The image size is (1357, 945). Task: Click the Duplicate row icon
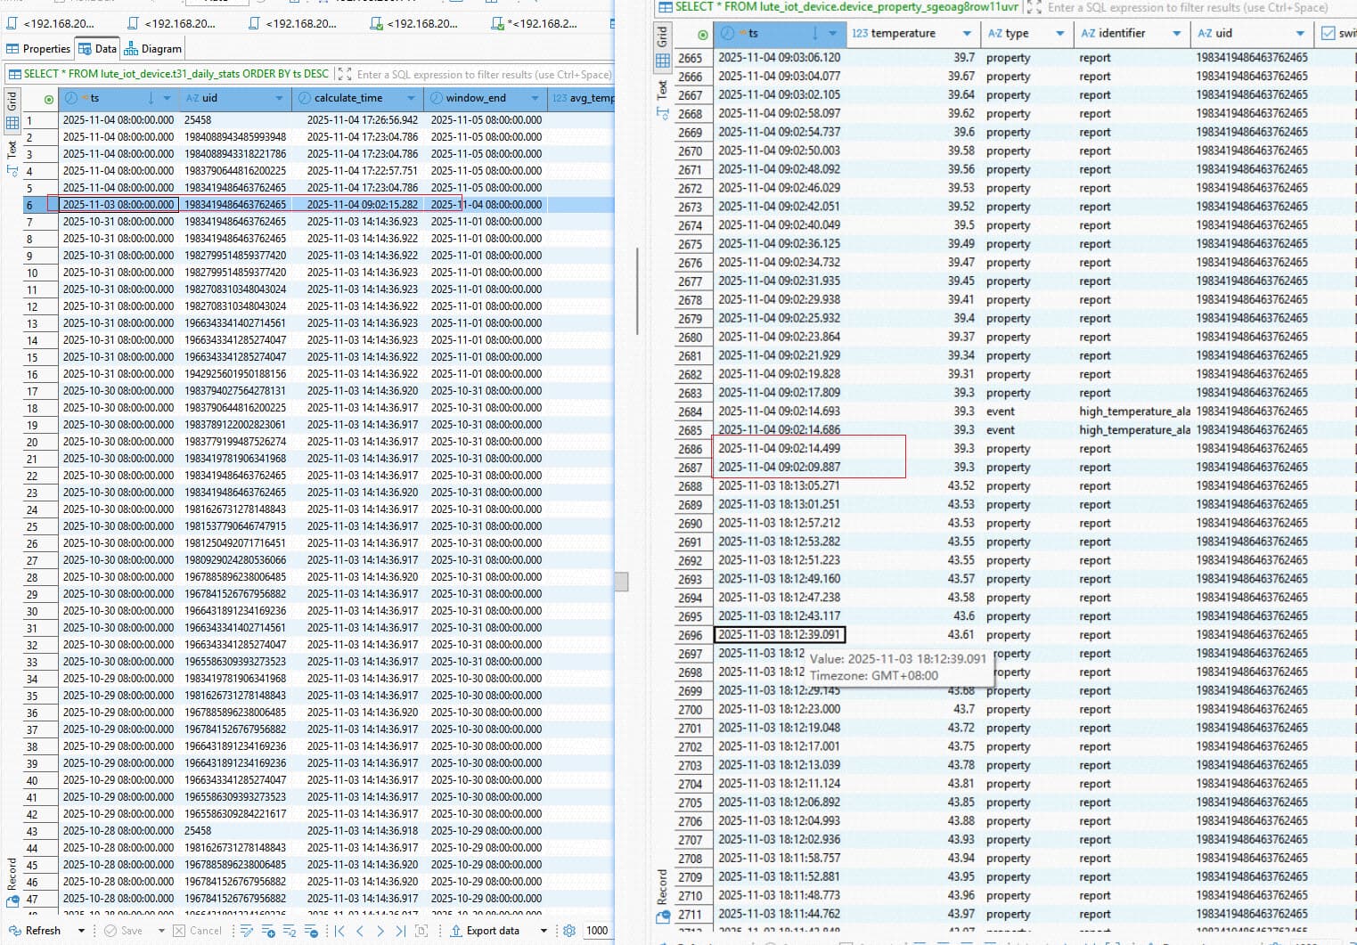coord(289,931)
